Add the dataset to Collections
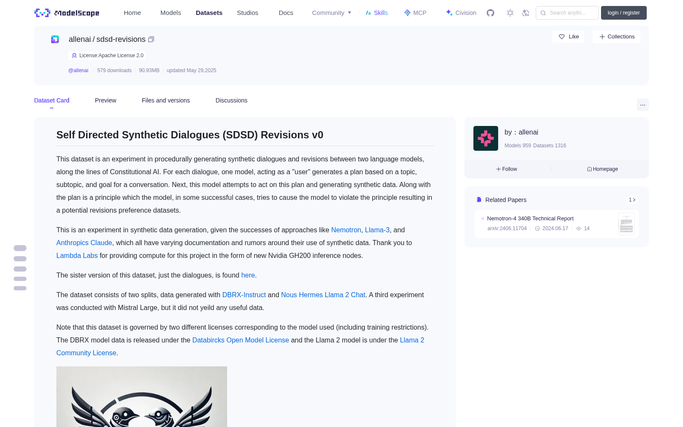 (x=616, y=37)
